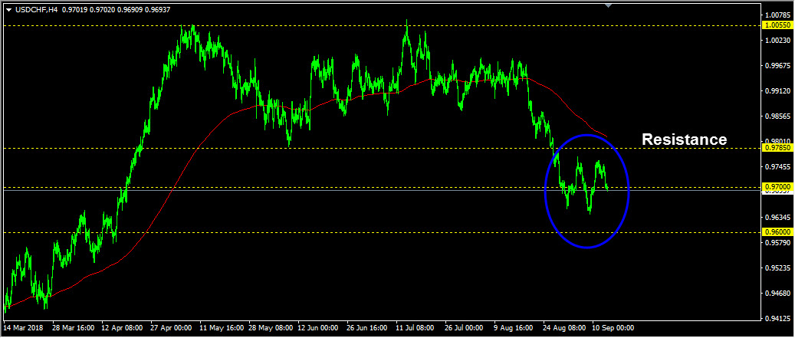Click the yellow 0.97850 level label
Screen dimensions: 795x338
pyautogui.click(x=777, y=148)
